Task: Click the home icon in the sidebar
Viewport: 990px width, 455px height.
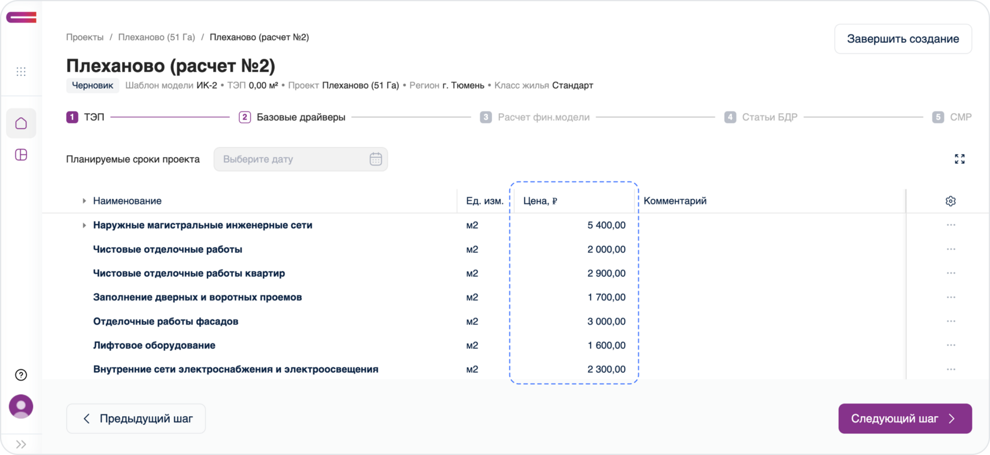Action: 21,123
